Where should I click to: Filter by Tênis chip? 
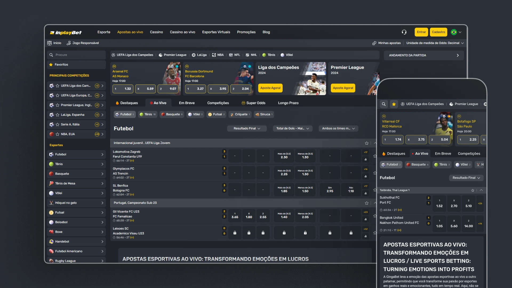148,114
